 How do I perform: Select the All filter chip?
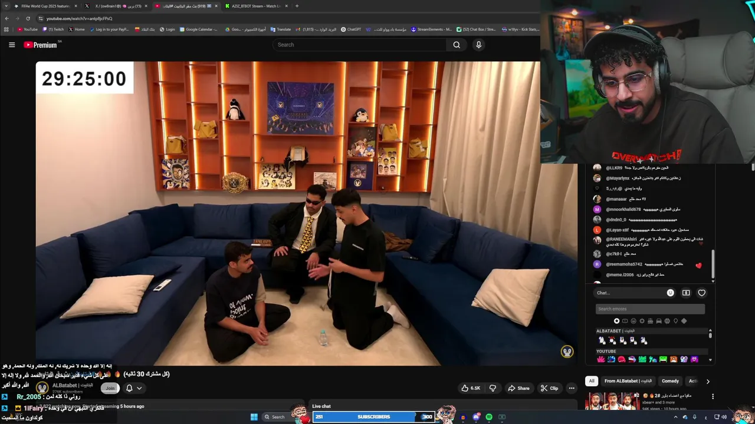click(592, 381)
